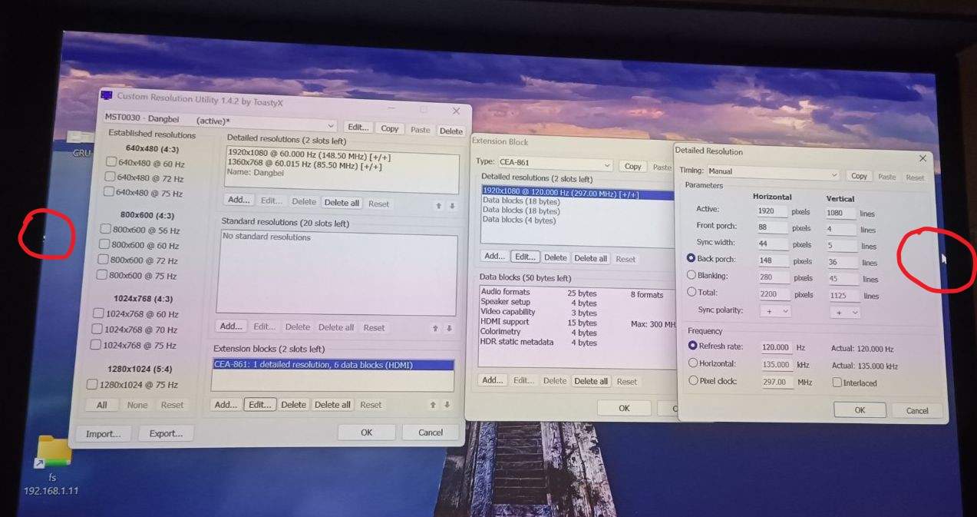Click the move-down arrow under Detailed resolutions list
977x517 pixels.
(452, 206)
